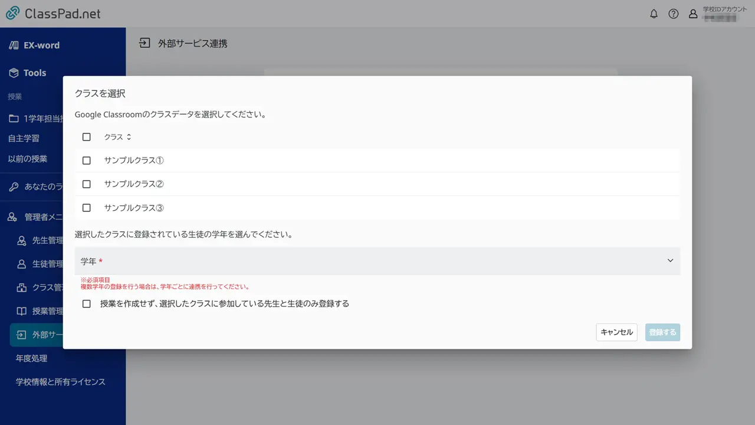Screen dimensions: 755x425
Task: Open the EX-word section icon
Action: point(14,45)
